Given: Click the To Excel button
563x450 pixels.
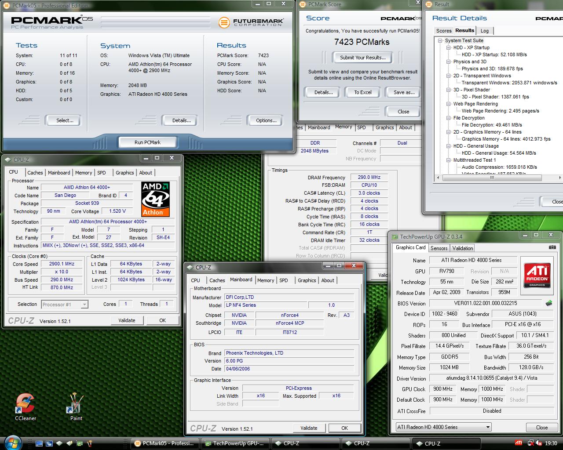Looking at the screenshot, I should click(363, 92).
